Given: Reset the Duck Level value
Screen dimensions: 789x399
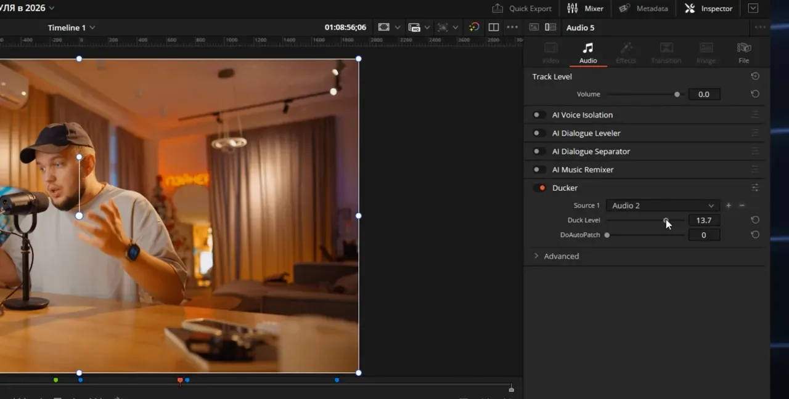Looking at the screenshot, I should click(755, 220).
